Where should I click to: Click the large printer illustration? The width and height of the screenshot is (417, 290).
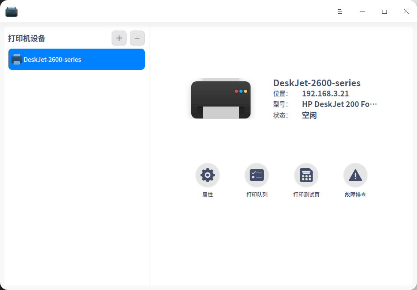click(221, 98)
